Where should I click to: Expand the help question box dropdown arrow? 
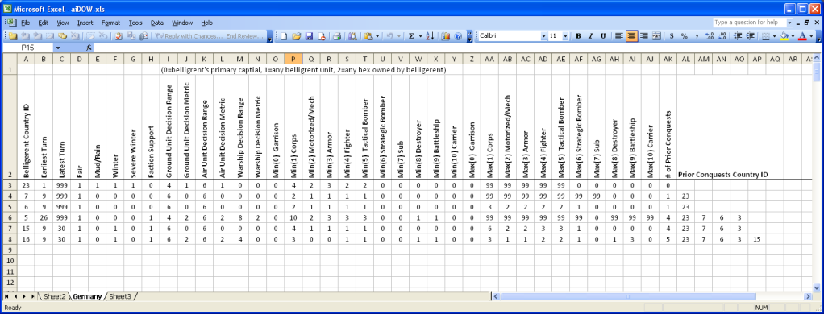point(789,23)
